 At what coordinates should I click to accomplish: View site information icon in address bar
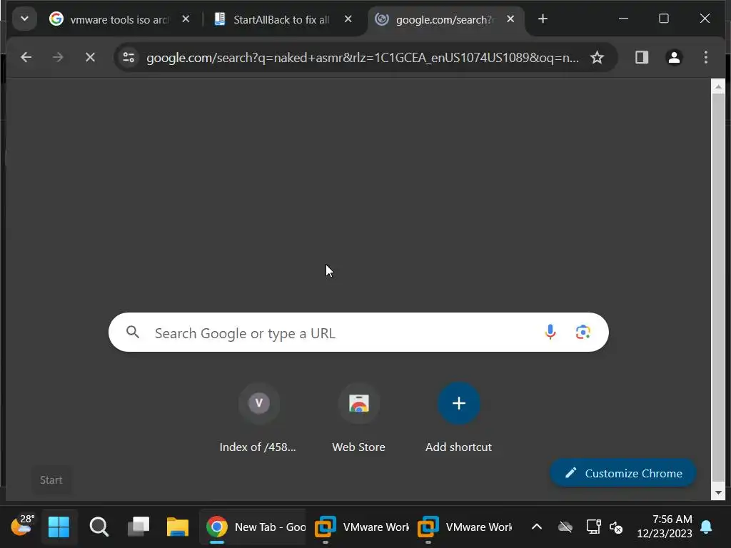pos(128,57)
